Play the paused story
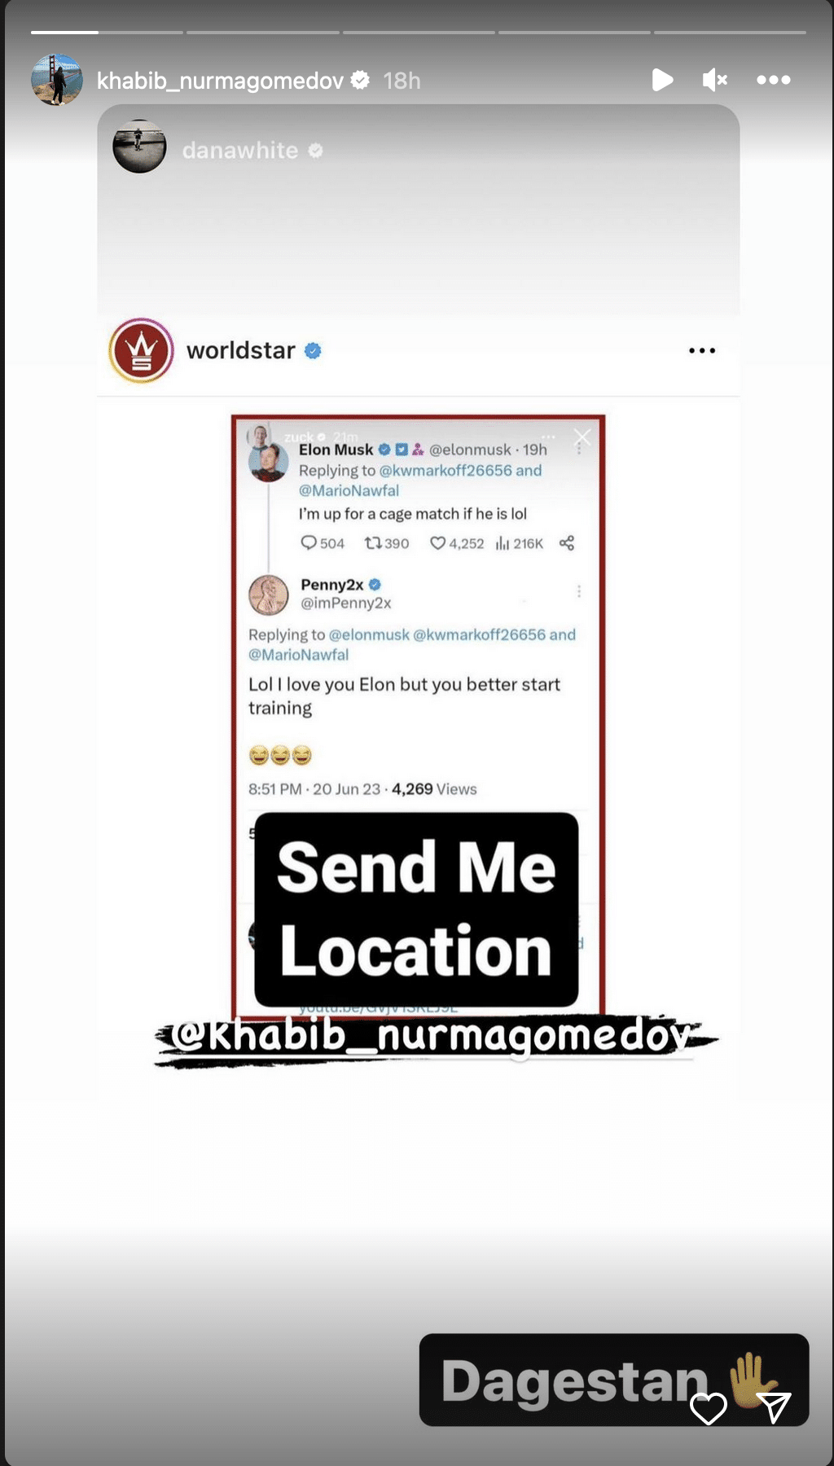Screen dimensions: 834x1466 pyautogui.click(x=662, y=80)
